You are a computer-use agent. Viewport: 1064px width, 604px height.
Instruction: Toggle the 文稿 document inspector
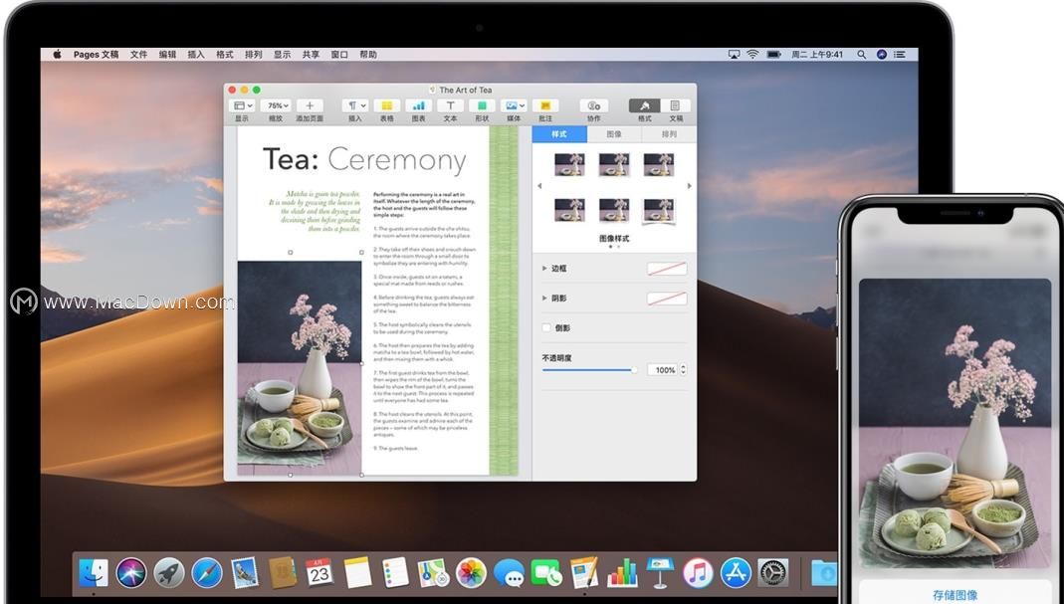pyautogui.click(x=675, y=105)
